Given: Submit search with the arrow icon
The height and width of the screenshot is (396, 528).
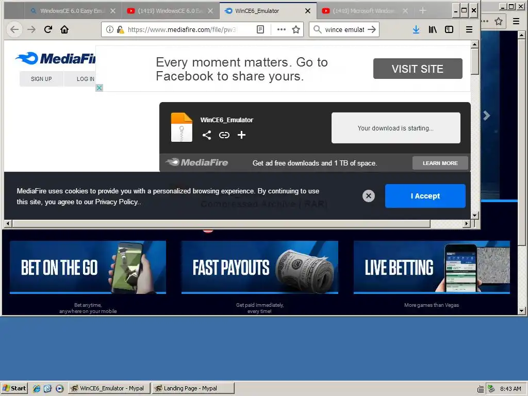Looking at the screenshot, I should 372,29.
